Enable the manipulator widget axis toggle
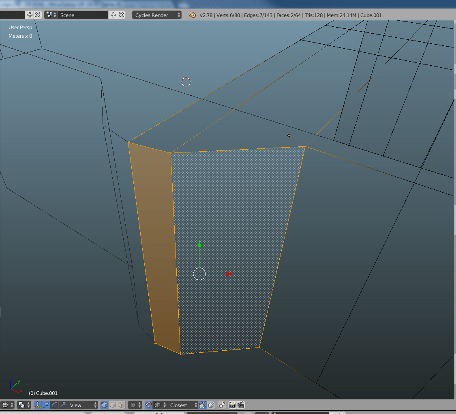 click(36, 405)
